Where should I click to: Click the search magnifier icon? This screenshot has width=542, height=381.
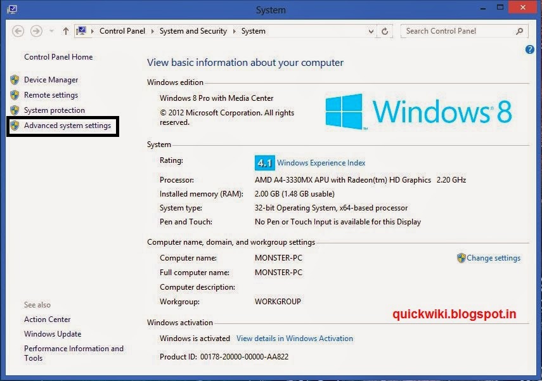pos(519,31)
